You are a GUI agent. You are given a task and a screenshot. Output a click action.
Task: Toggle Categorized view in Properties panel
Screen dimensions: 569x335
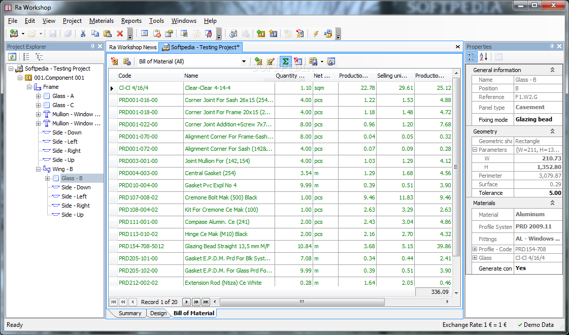point(472,57)
